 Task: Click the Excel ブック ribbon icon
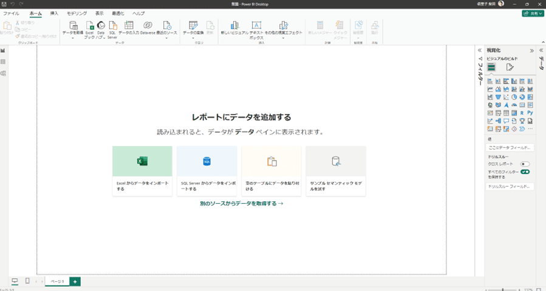pyautogui.click(x=90, y=25)
